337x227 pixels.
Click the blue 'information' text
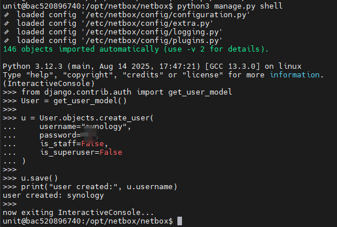(x=295, y=75)
